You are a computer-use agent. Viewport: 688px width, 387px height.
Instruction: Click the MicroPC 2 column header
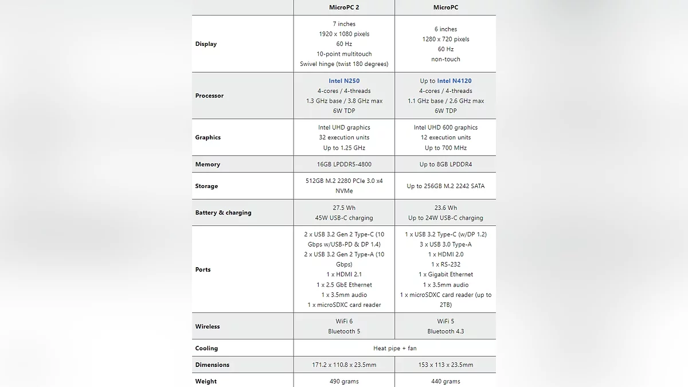point(344,7)
